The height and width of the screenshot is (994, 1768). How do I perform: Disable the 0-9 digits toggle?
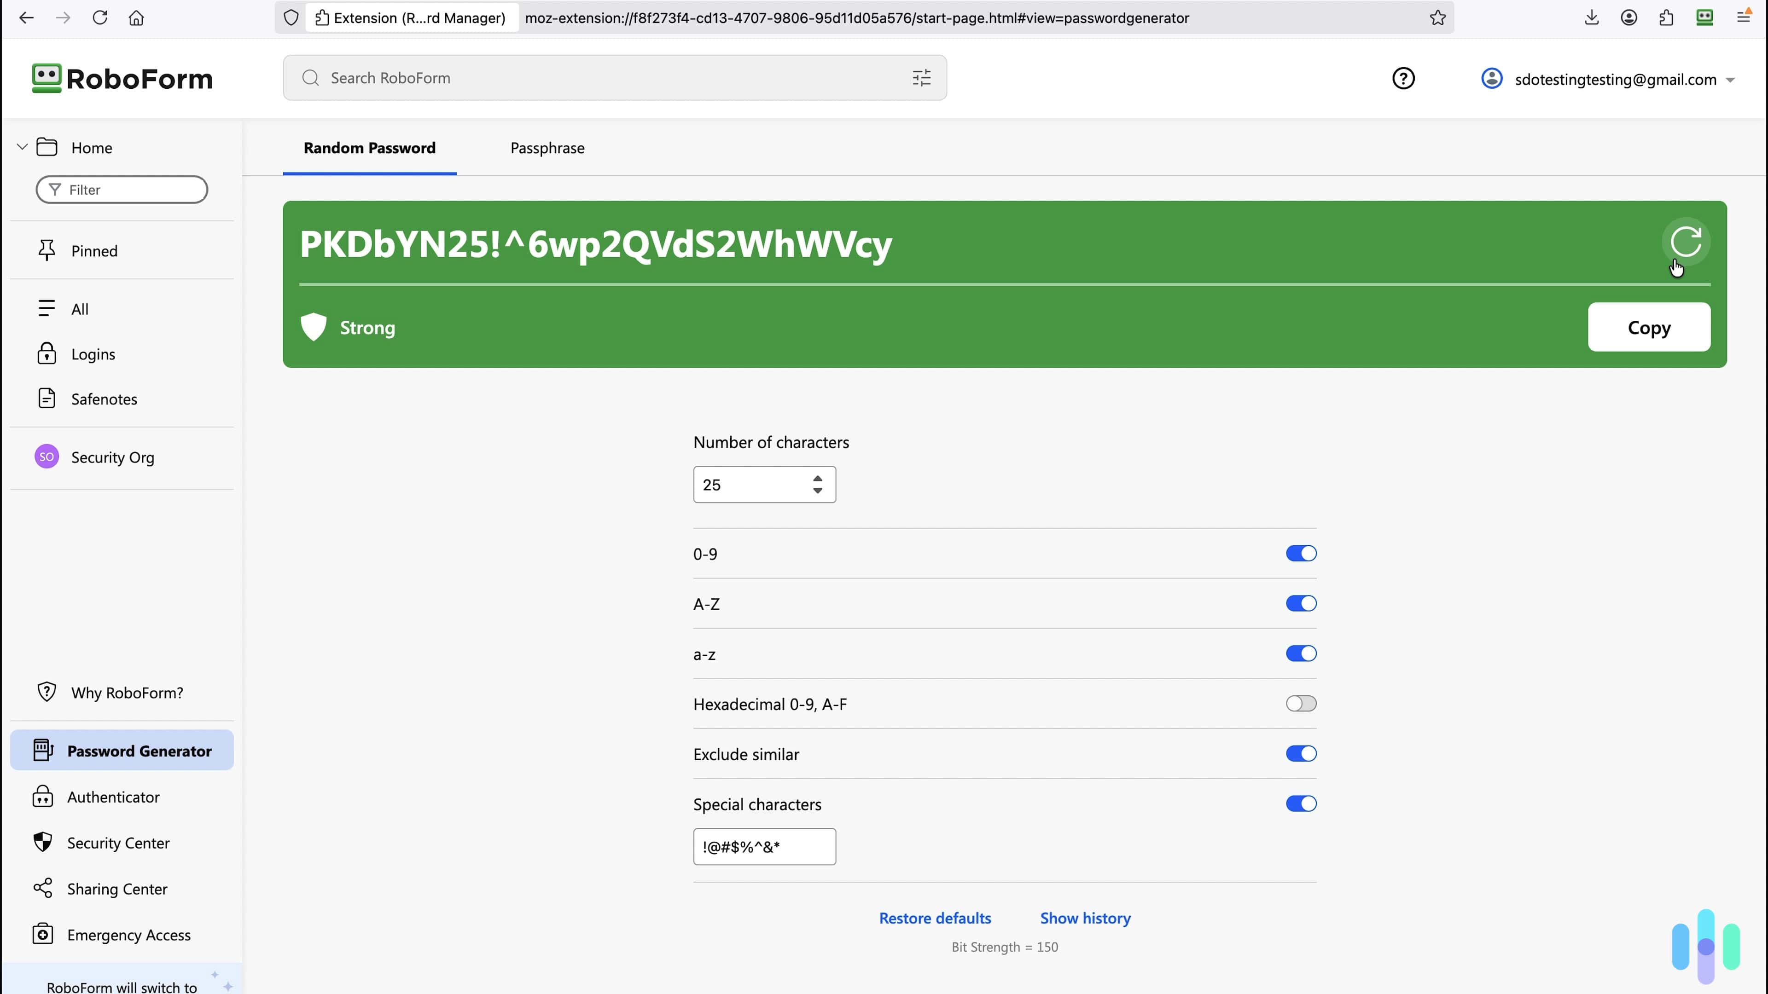coord(1301,553)
